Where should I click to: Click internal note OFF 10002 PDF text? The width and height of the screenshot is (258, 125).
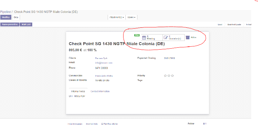point(77,96)
